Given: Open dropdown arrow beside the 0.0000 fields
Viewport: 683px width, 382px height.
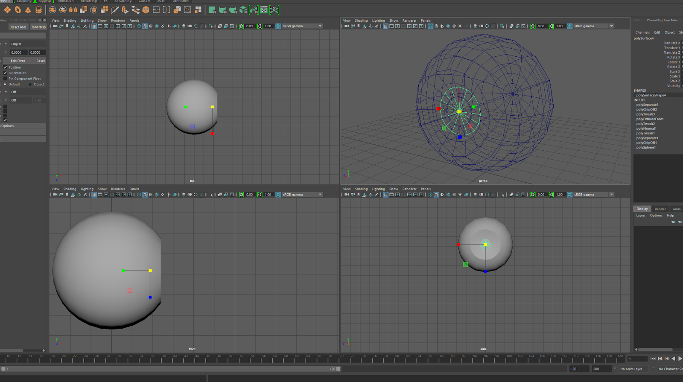Looking at the screenshot, I should pos(6,52).
